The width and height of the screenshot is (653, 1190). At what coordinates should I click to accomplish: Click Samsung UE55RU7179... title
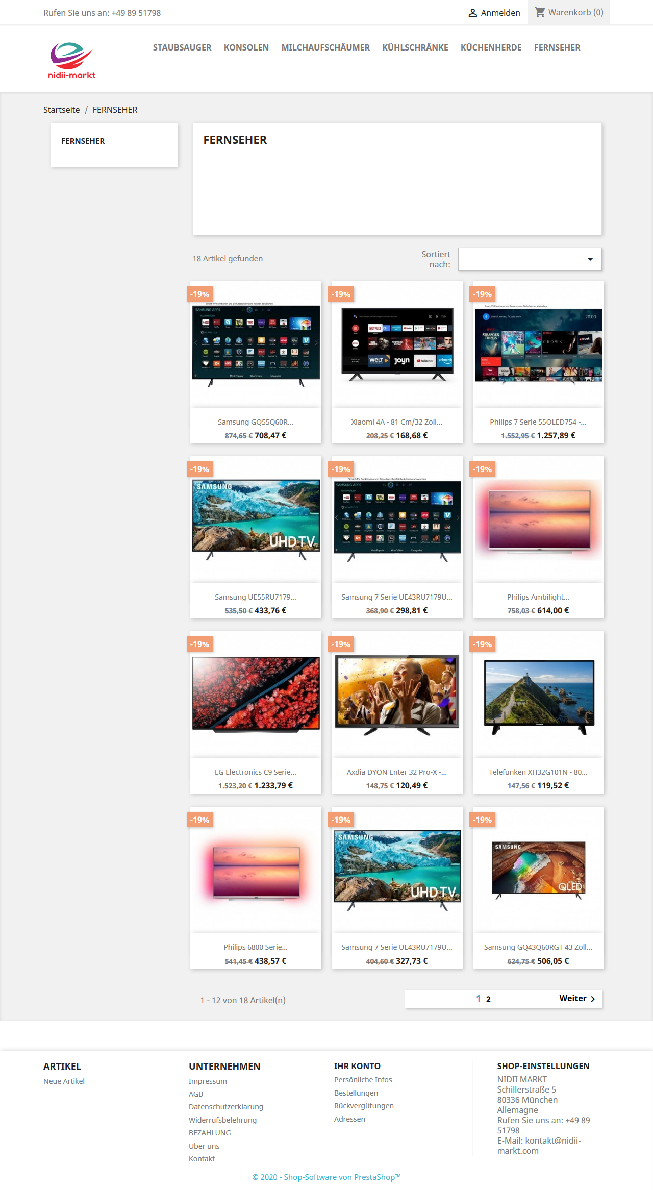256,597
